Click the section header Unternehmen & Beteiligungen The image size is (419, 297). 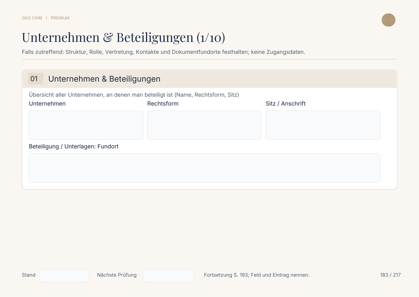click(x=104, y=79)
